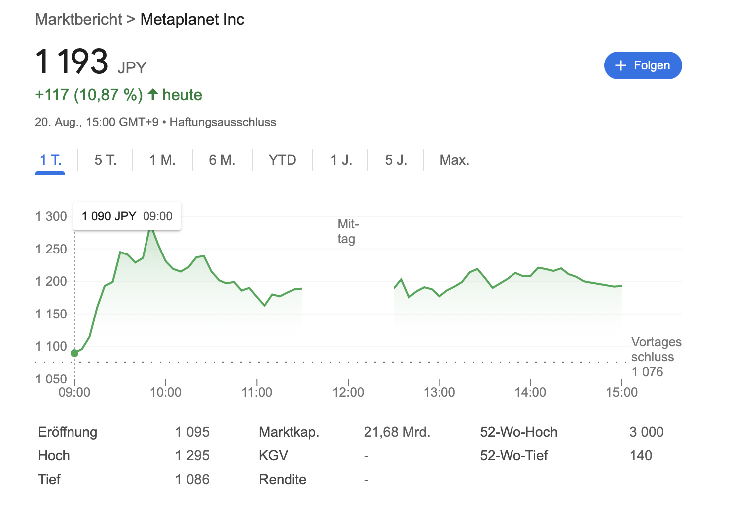Select the 1 J. range tab
Viewport: 731px width, 505px height.
[x=341, y=160]
